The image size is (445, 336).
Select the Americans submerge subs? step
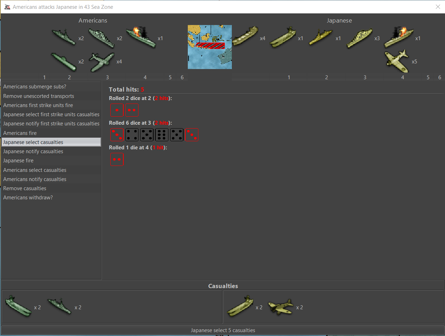click(51, 87)
